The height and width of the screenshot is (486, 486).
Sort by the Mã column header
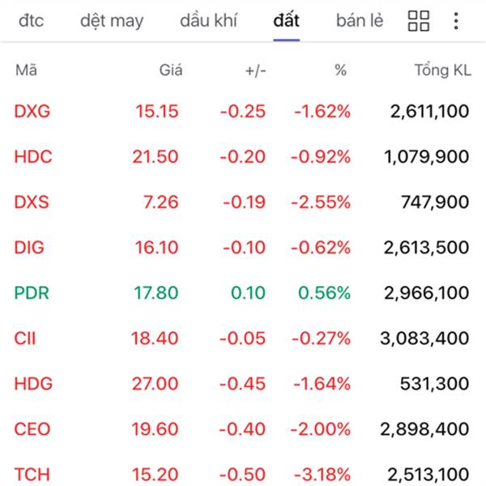coord(26,70)
